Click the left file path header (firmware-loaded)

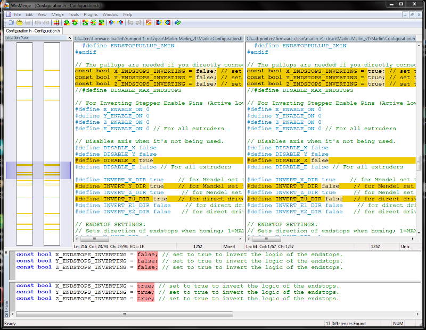[x=159, y=39]
